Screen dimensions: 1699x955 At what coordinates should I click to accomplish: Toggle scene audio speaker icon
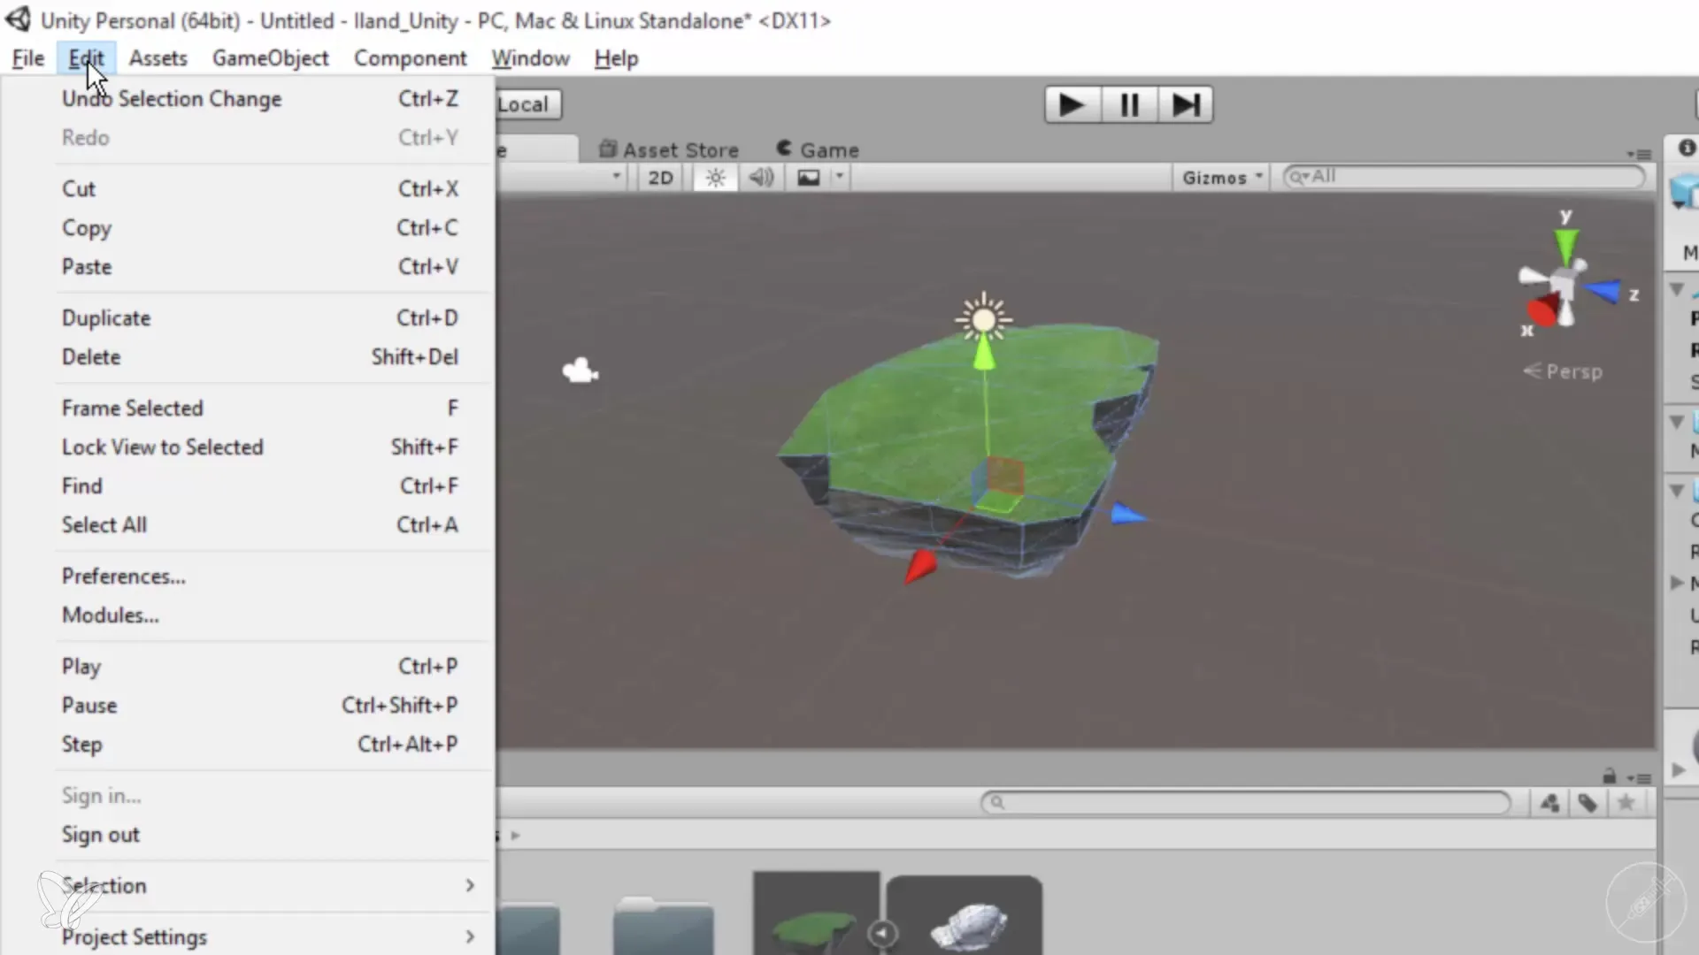click(761, 178)
